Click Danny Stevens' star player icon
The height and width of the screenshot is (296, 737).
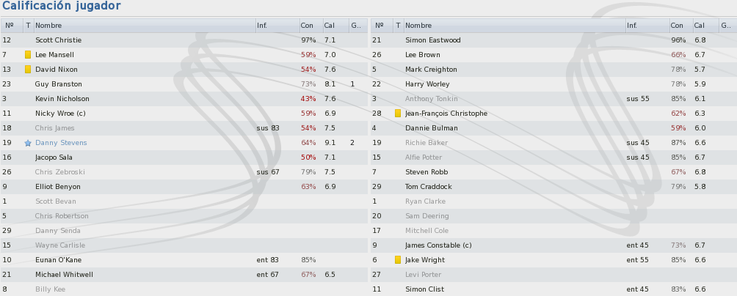click(x=28, y=143)
